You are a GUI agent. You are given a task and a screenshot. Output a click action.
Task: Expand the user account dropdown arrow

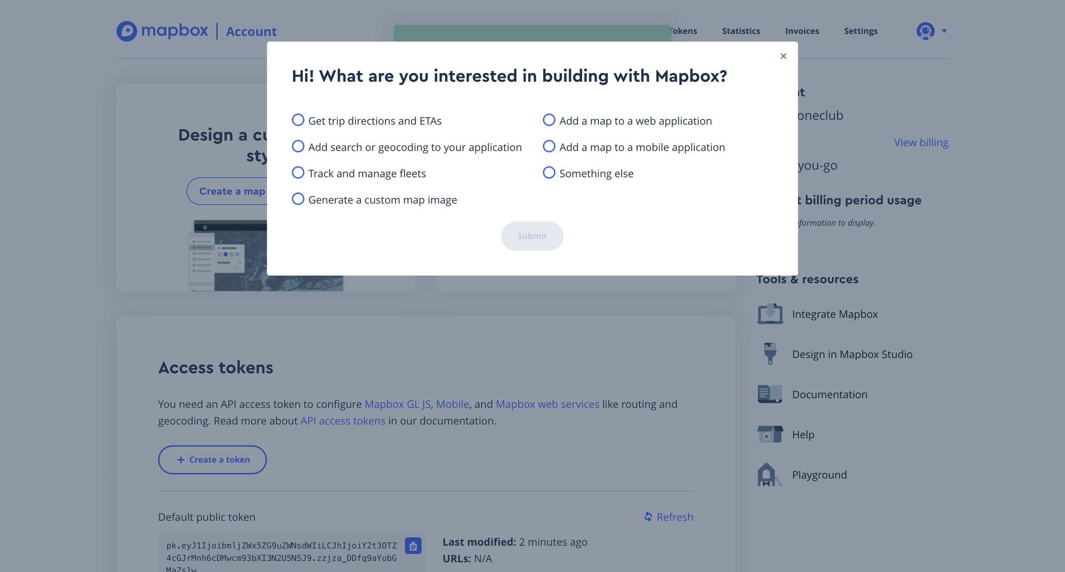click(x=944, y=31)
